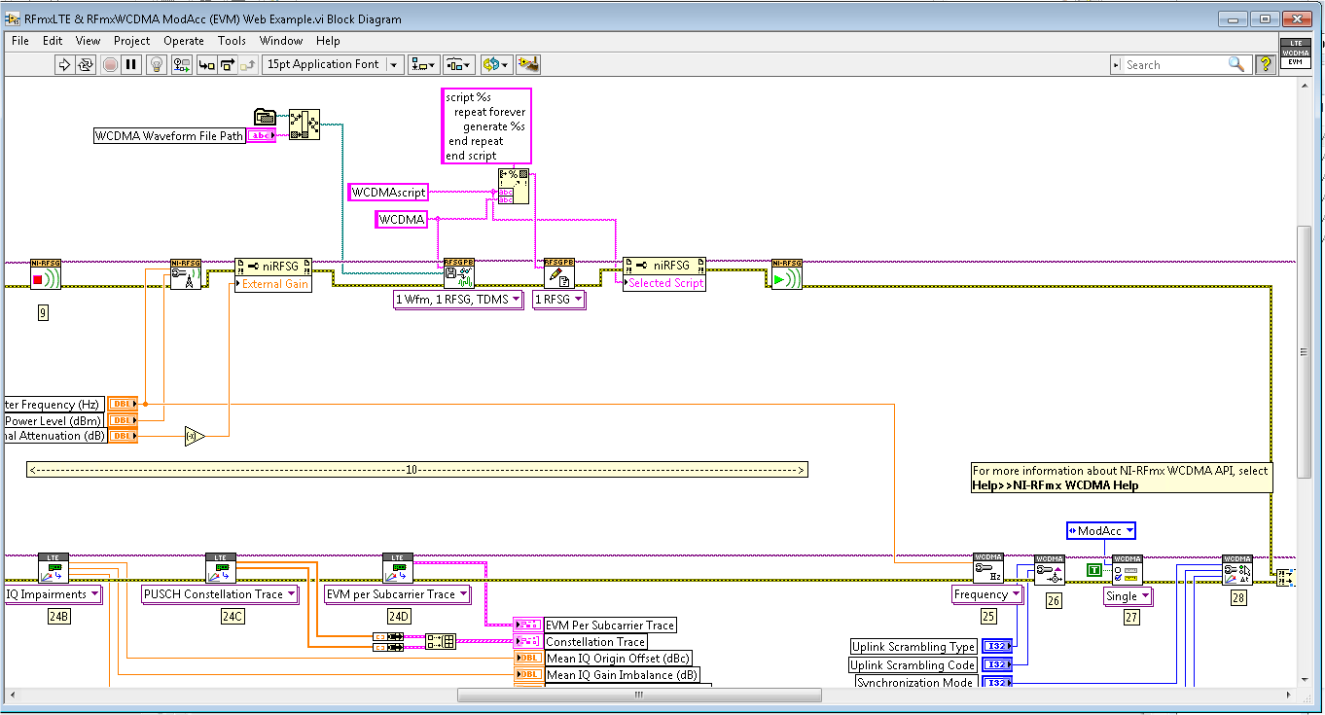Select LTE fetch node labeled 24C

click(x=221, y=569)
